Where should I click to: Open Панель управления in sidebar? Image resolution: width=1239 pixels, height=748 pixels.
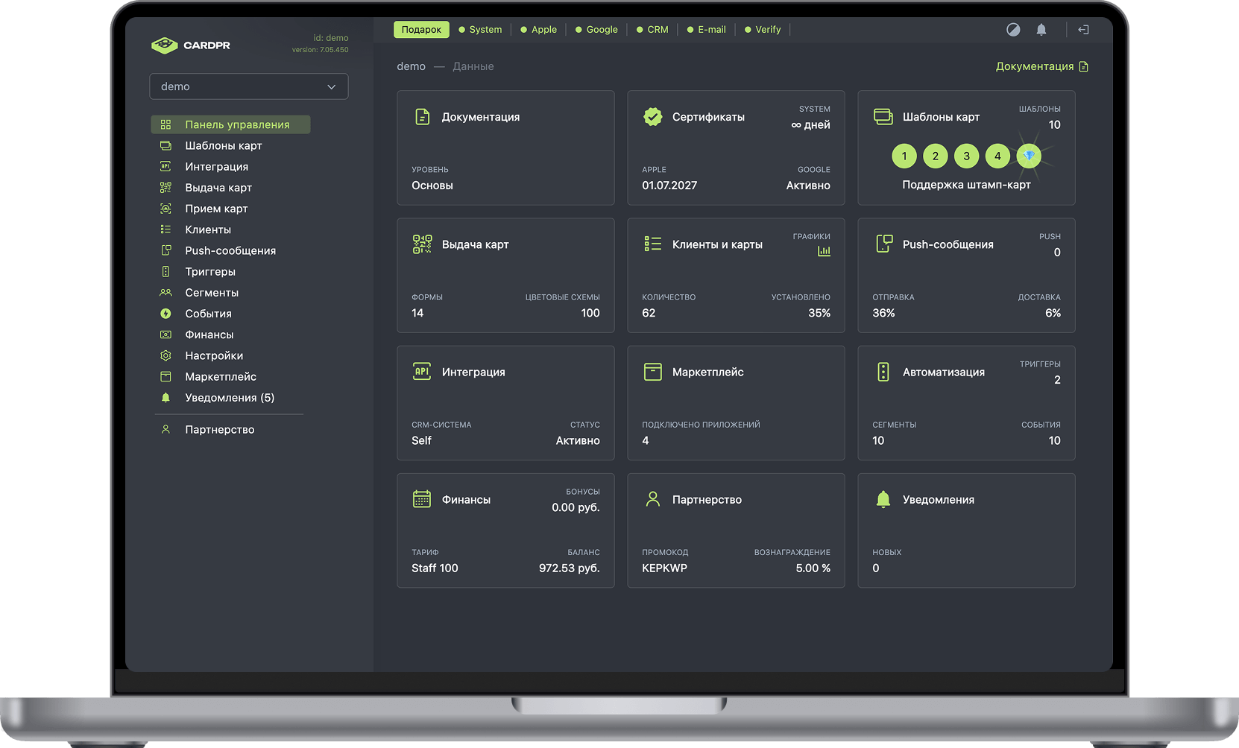click(230, 124)
